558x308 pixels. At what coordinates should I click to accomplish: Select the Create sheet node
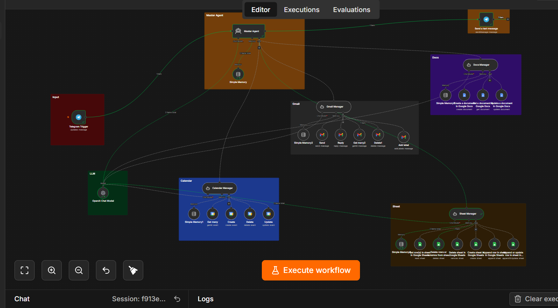coord(476,244)
